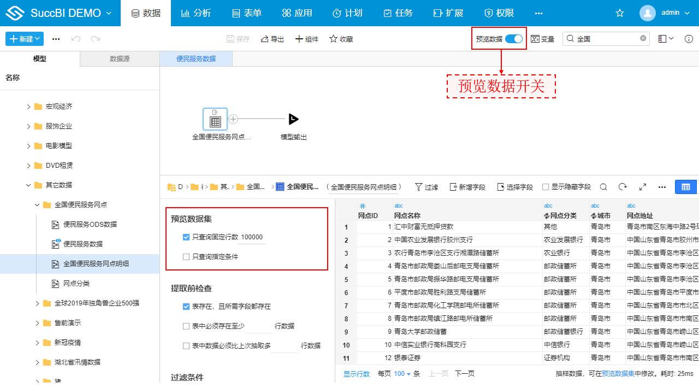This screenshot has width=699, height=388.
Task: Click the search magnifier above the data table
Action: coord(603,186)
